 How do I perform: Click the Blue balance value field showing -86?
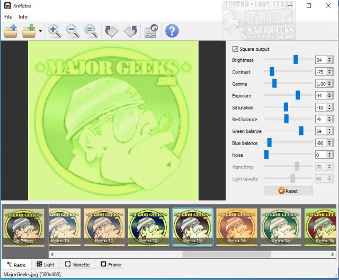coord(321,143)
